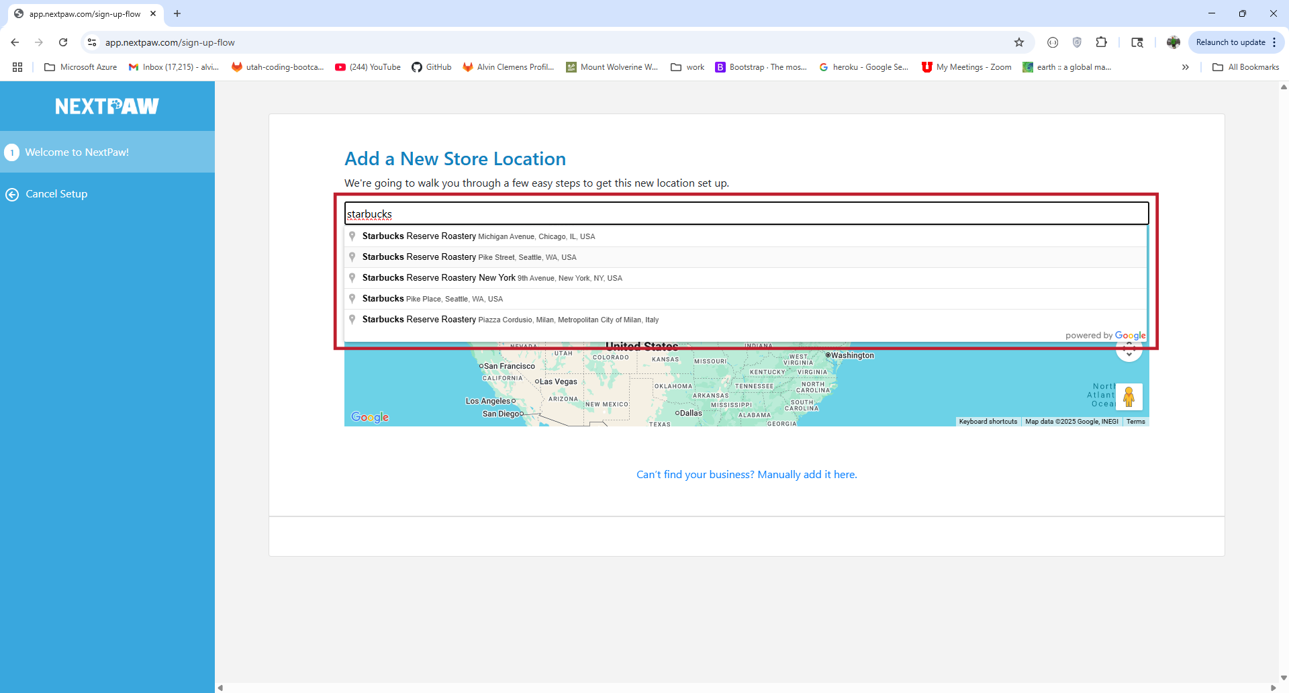Select Welcome to NextPaw step
Screen dimensions: 1289x693
click(x=107, y=152)
